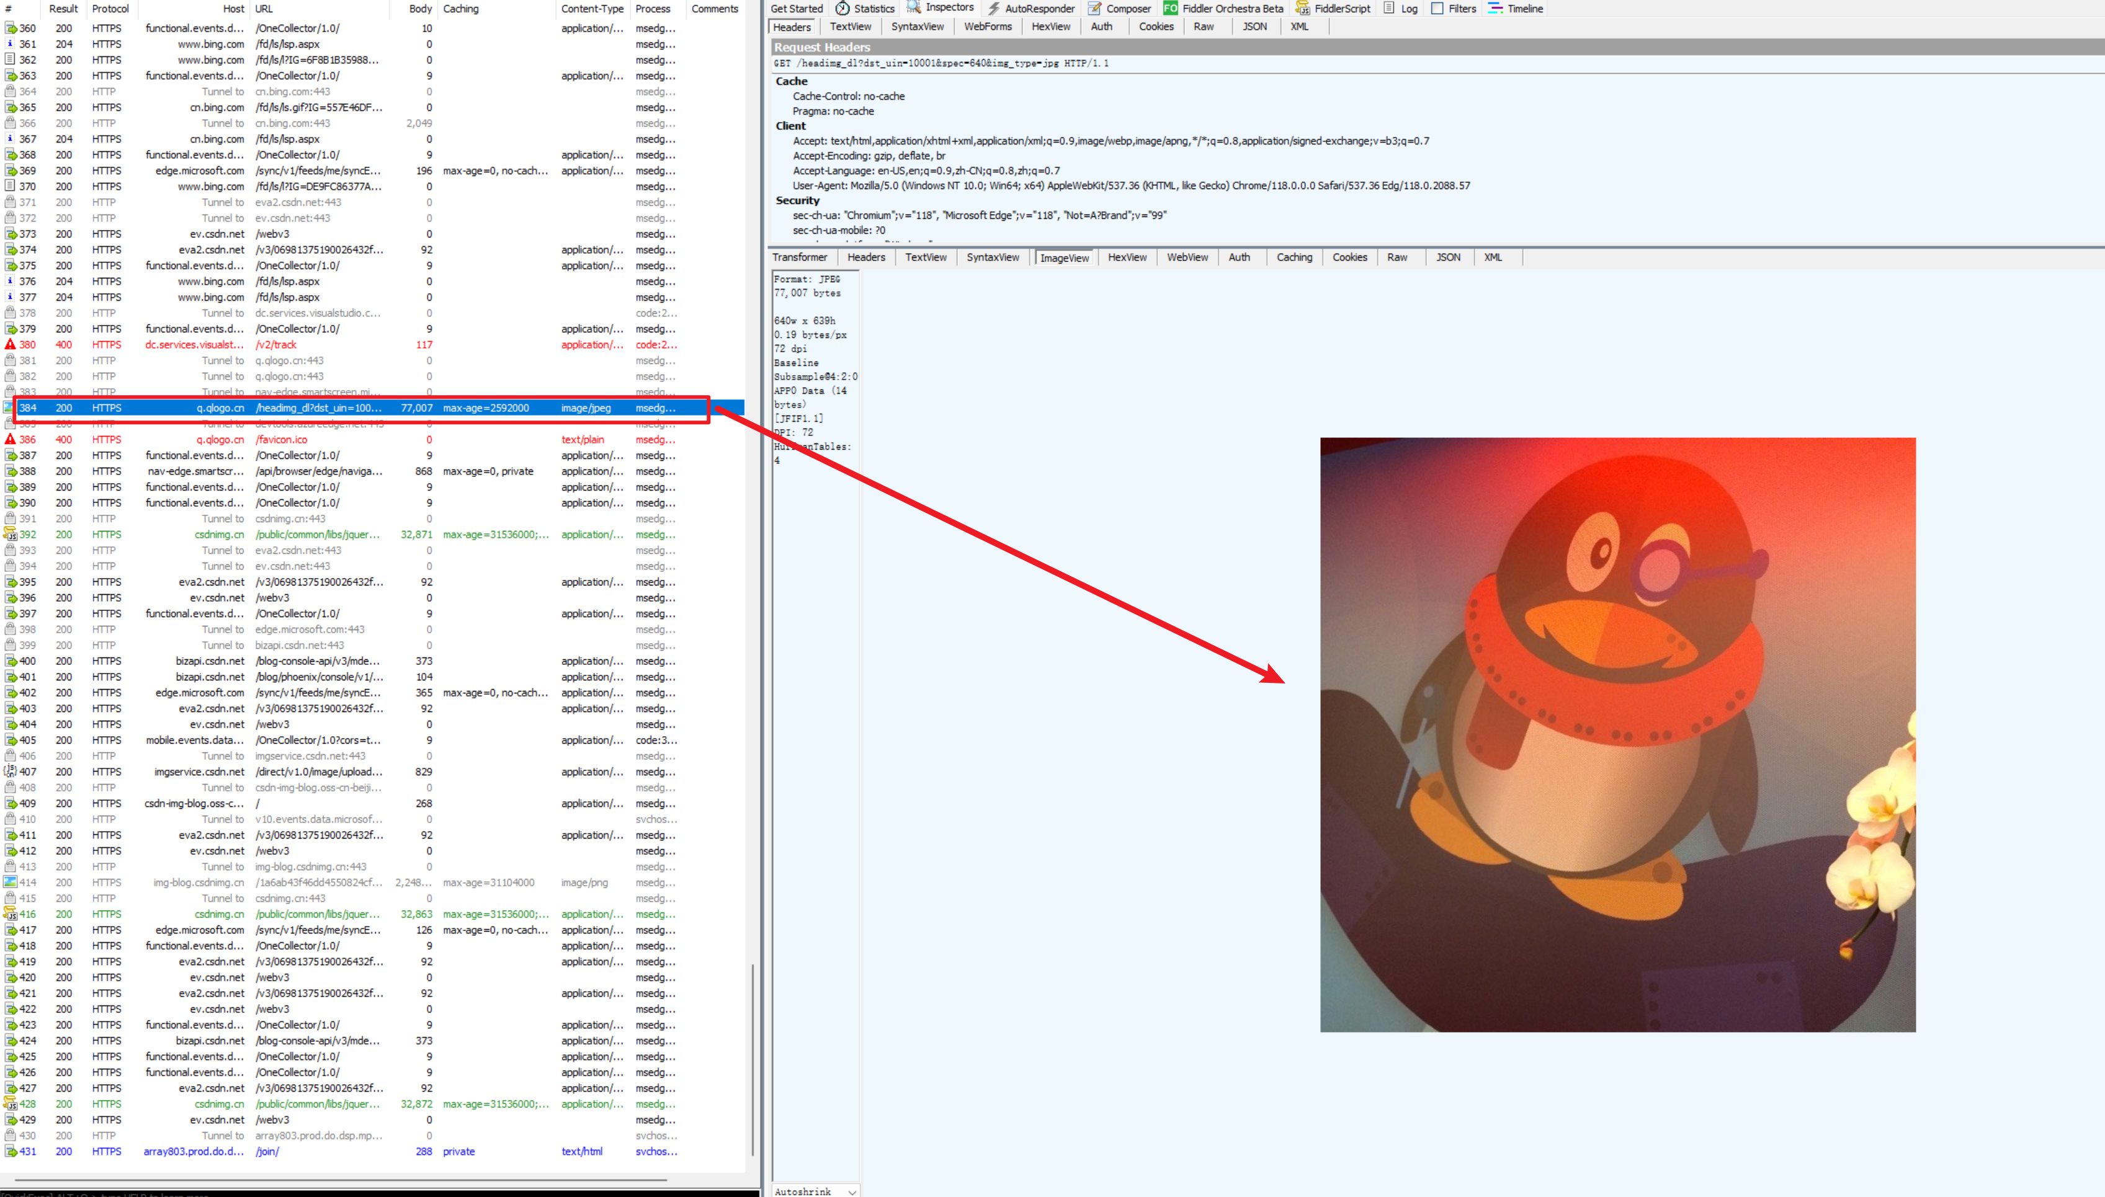Click the JS script icon on session 428
Image resolution: width=2105 pixels, height=1197 pixels.
click(x=10, y=1104)
